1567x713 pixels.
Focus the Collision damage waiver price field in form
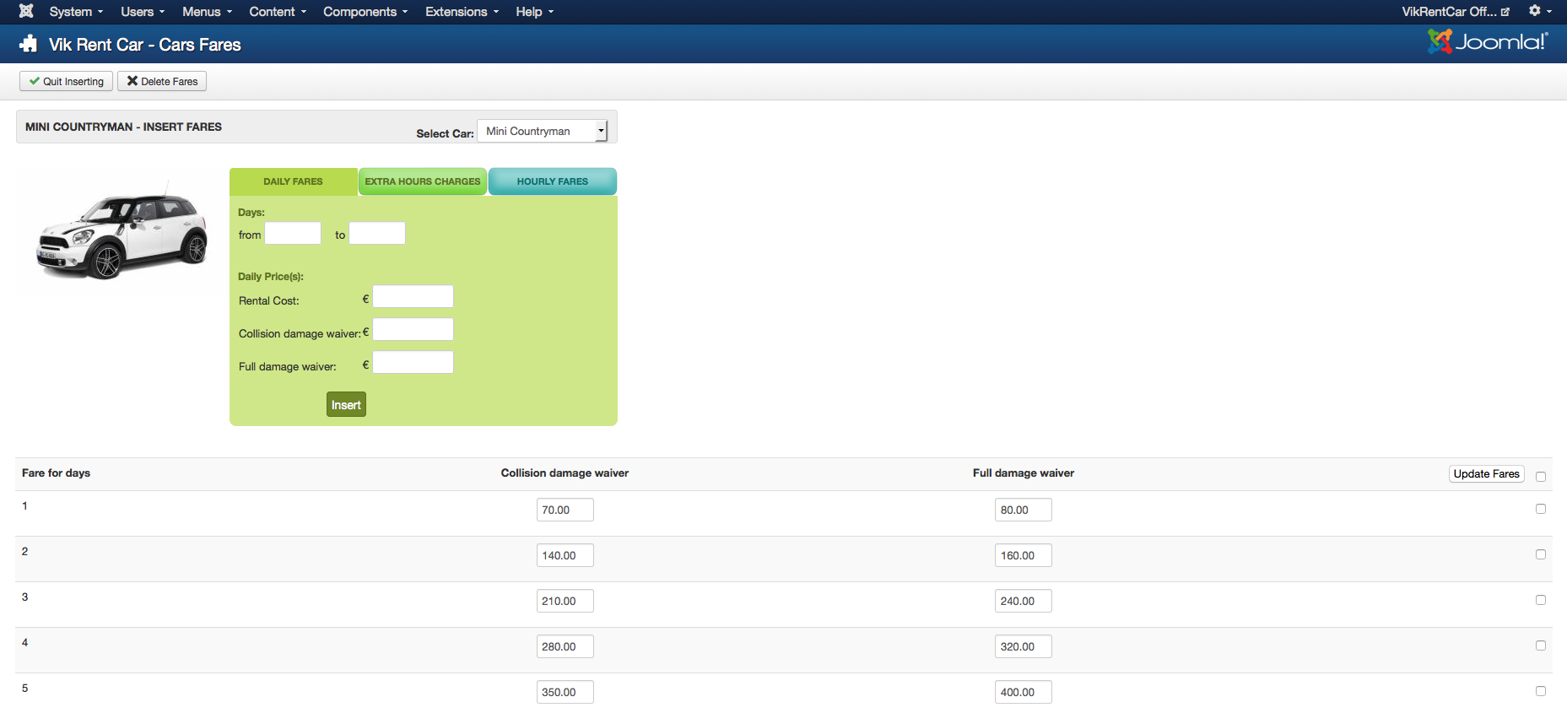point(413,329)
